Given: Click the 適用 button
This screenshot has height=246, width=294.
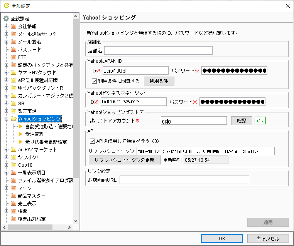Looking at the screenshot, I should pos(268,222).
